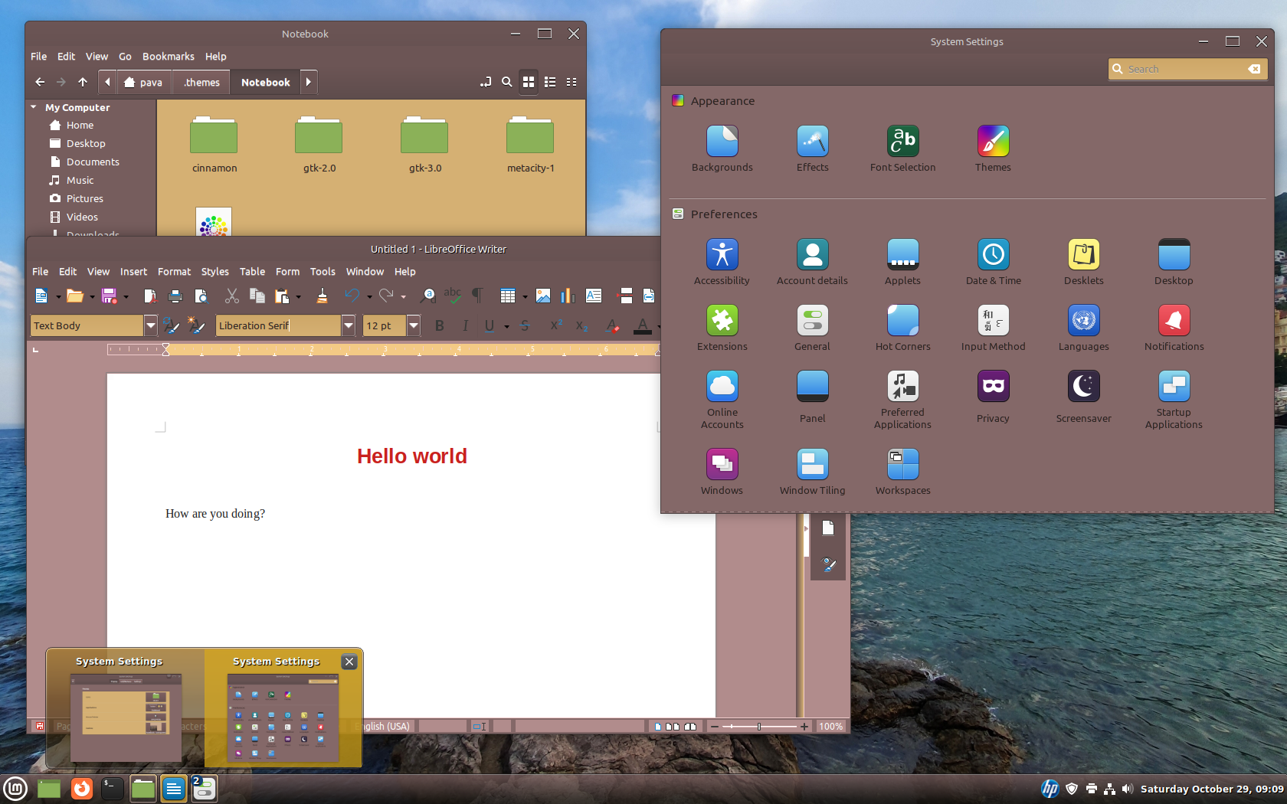The height and width of the screenshot is (804, 1287).
Task: Select second System Settings window thumbnail
Action: click(x=283, y=708)
